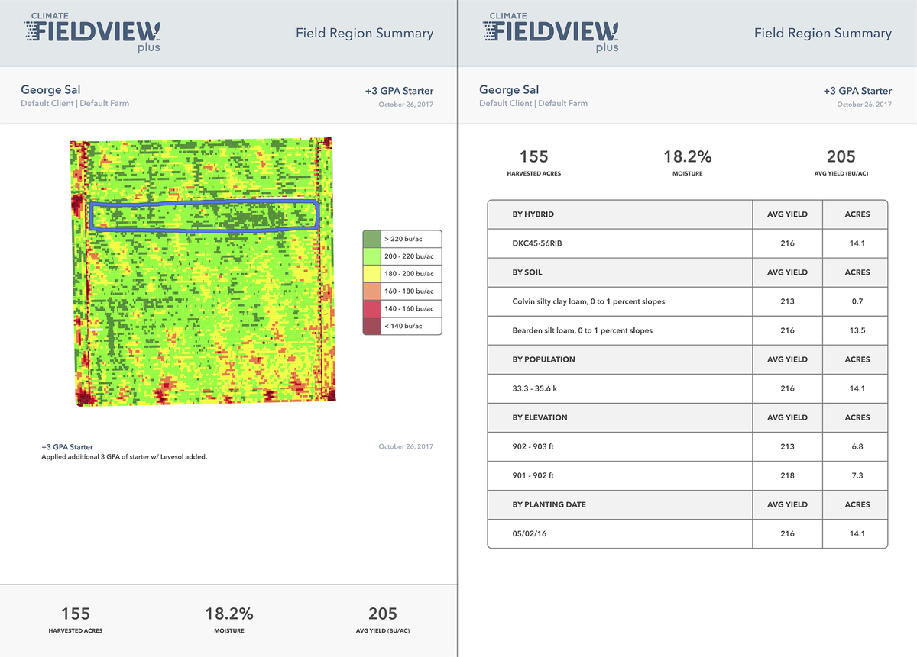Screen dimensions: 917x657
Task: Click the '6.8' acres value for 902 - 903 ft
Action: (857, 446)
